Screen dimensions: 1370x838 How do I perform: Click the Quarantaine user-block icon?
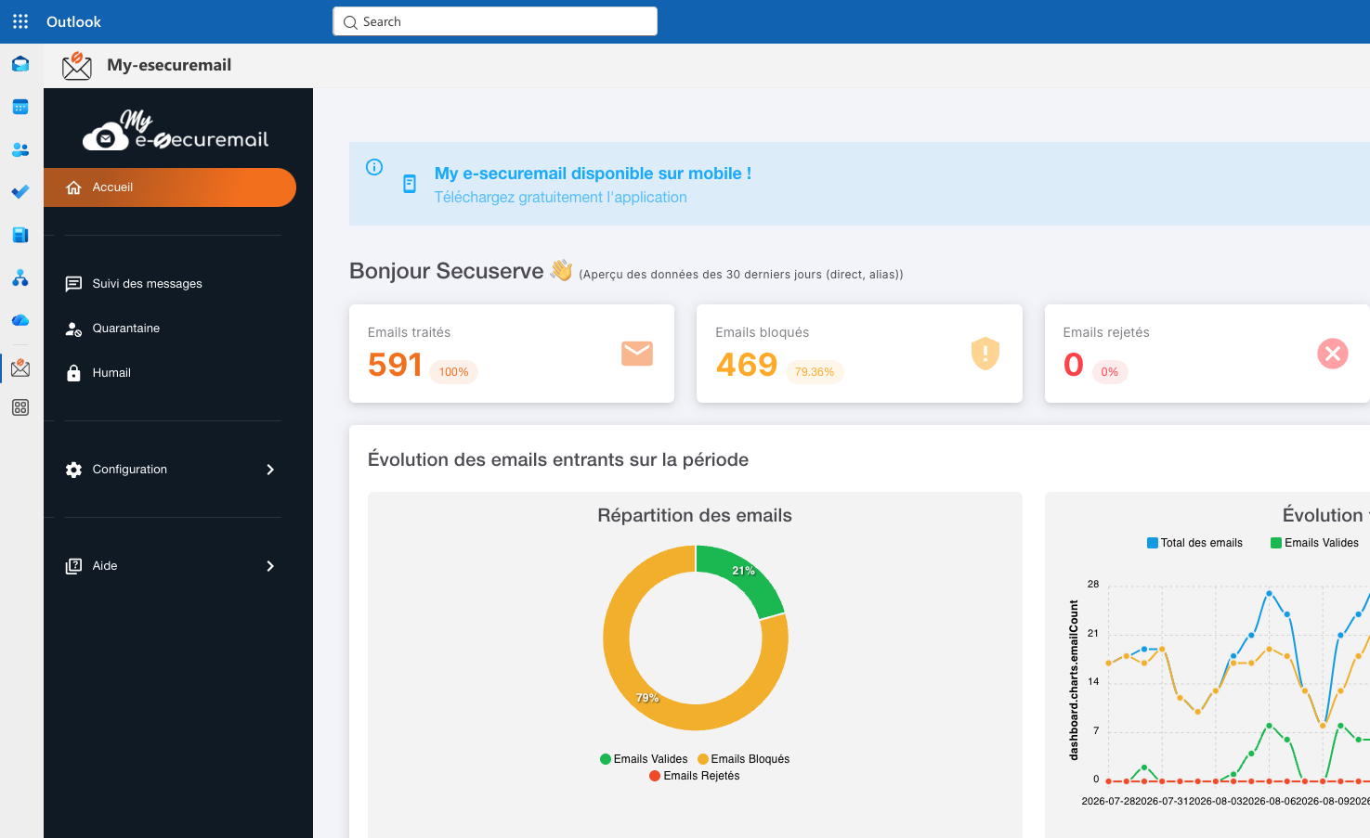(74, 329)
